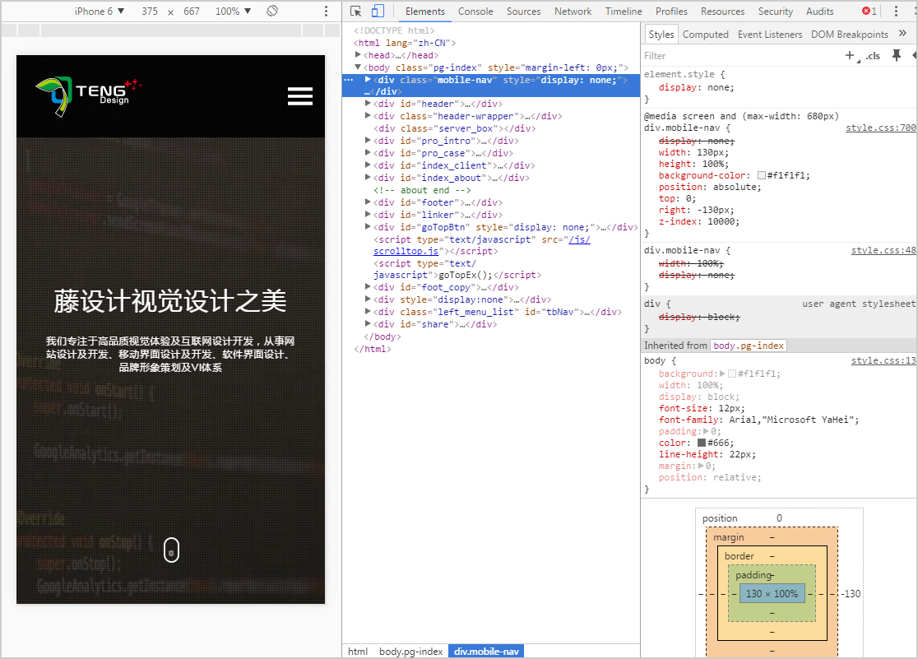The image size is (918, 659).
Task: Click the 130 × 100% box model content
Action: point(772,593)
